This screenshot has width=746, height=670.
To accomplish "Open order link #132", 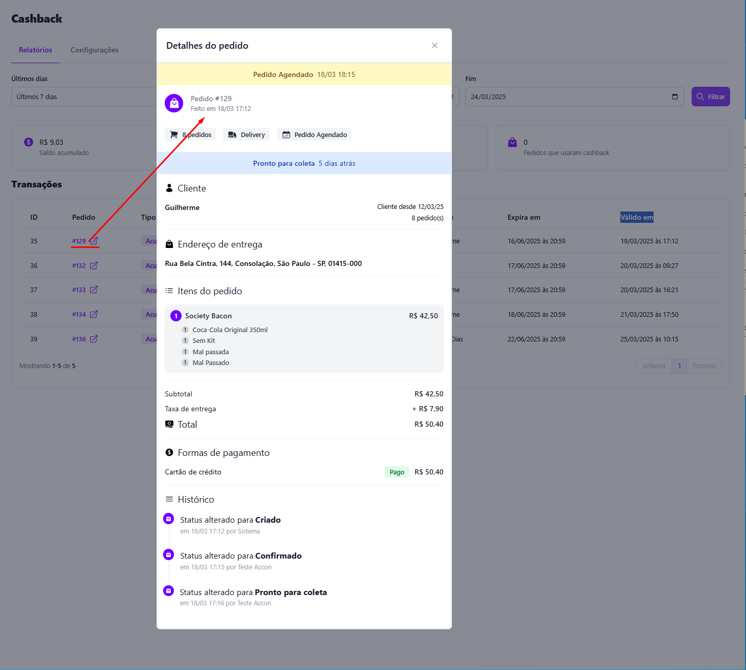I will [79, 265].
